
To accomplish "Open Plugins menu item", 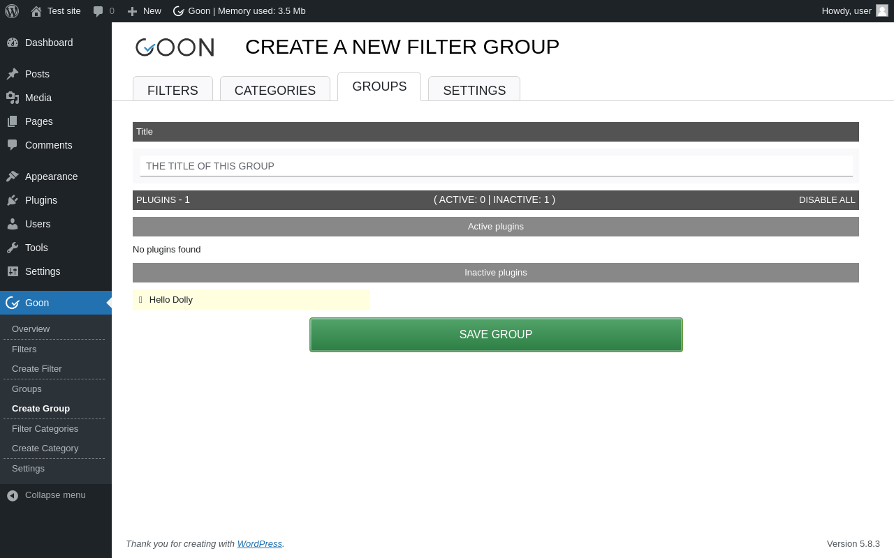I will point(56,200).
